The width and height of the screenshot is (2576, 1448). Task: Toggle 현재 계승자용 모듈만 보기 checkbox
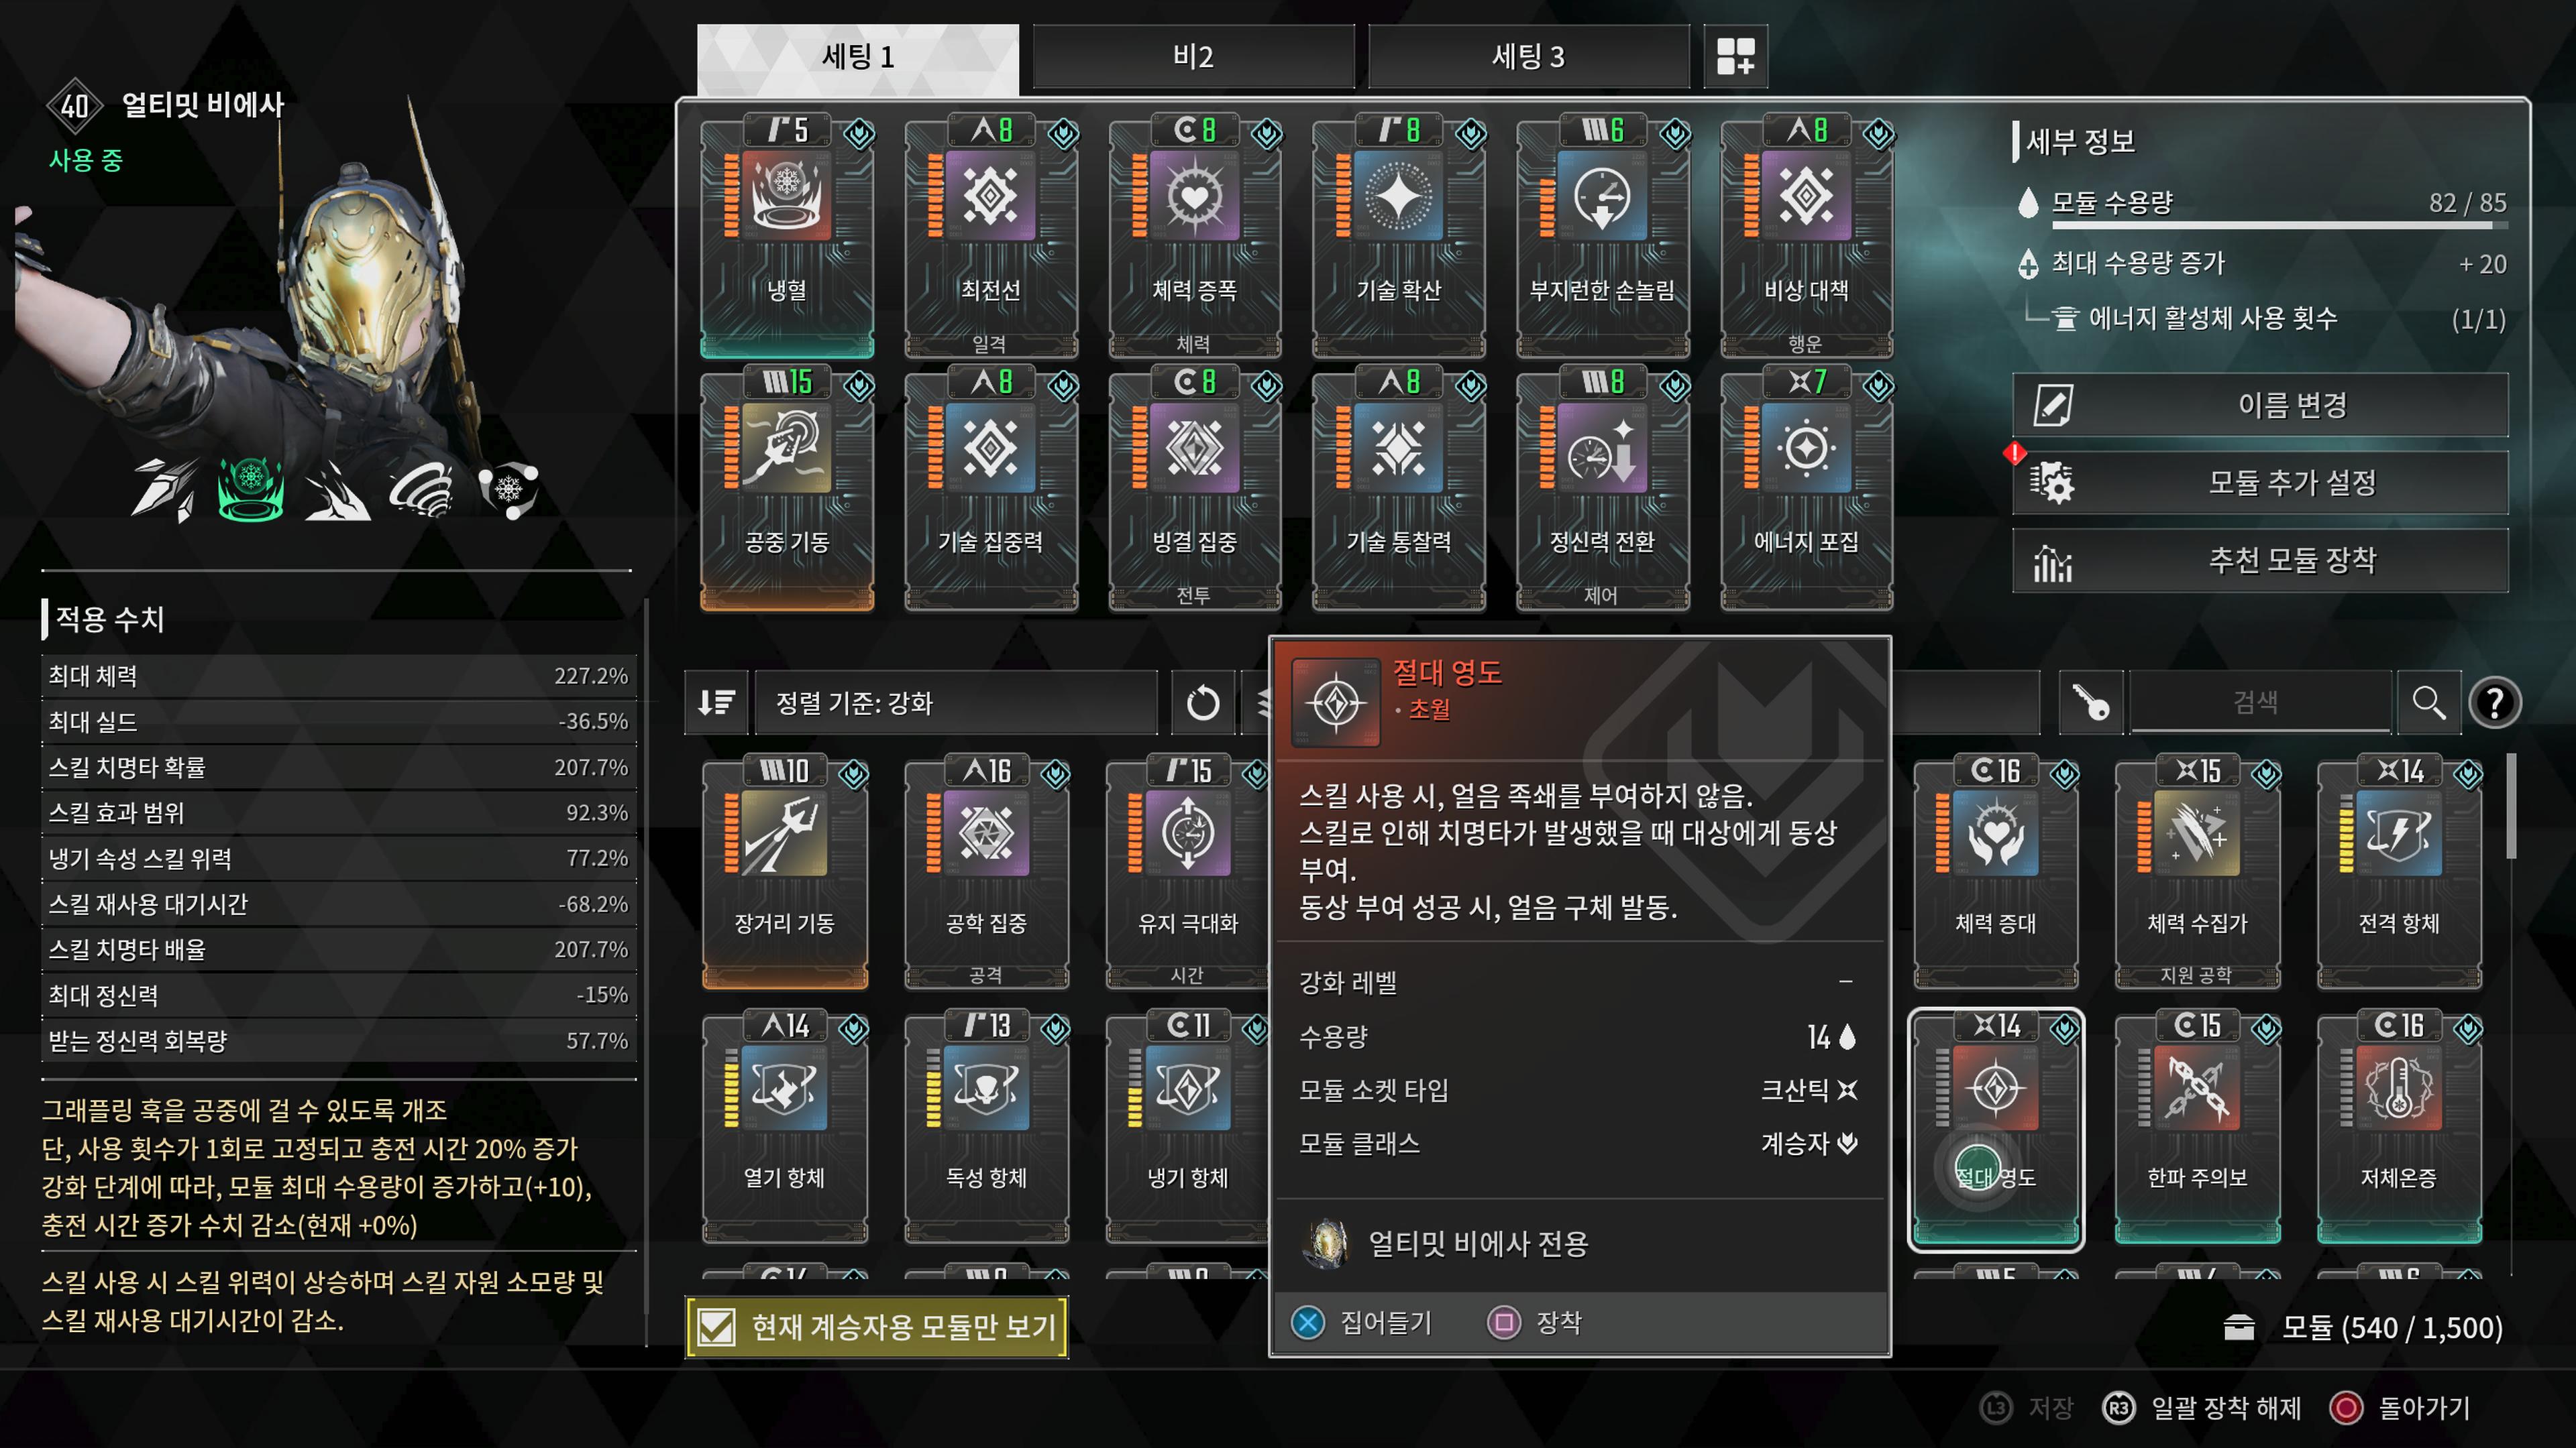877,1327
